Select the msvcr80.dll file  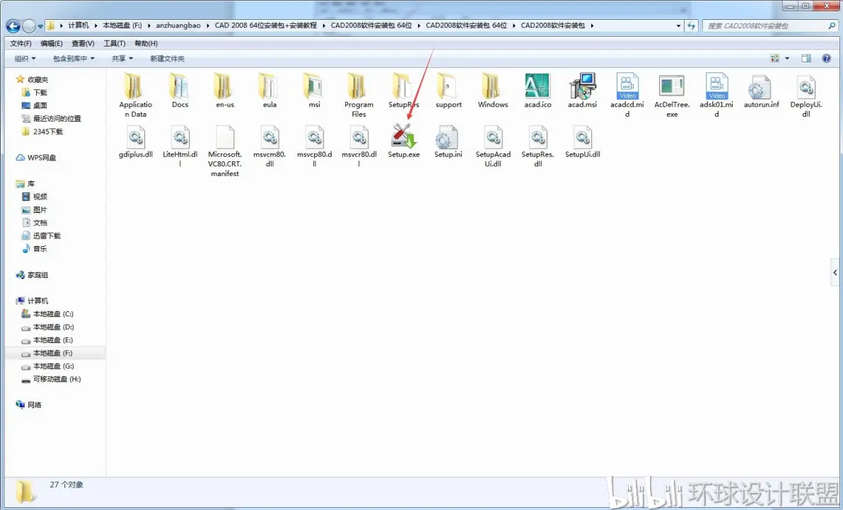[359, 137]
